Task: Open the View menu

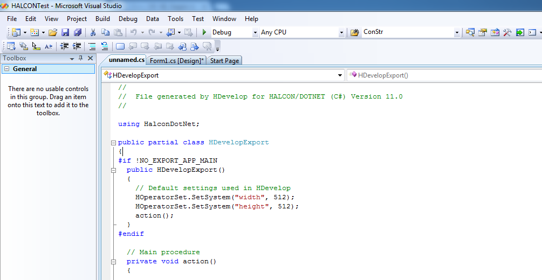Action: coord(51,19)
